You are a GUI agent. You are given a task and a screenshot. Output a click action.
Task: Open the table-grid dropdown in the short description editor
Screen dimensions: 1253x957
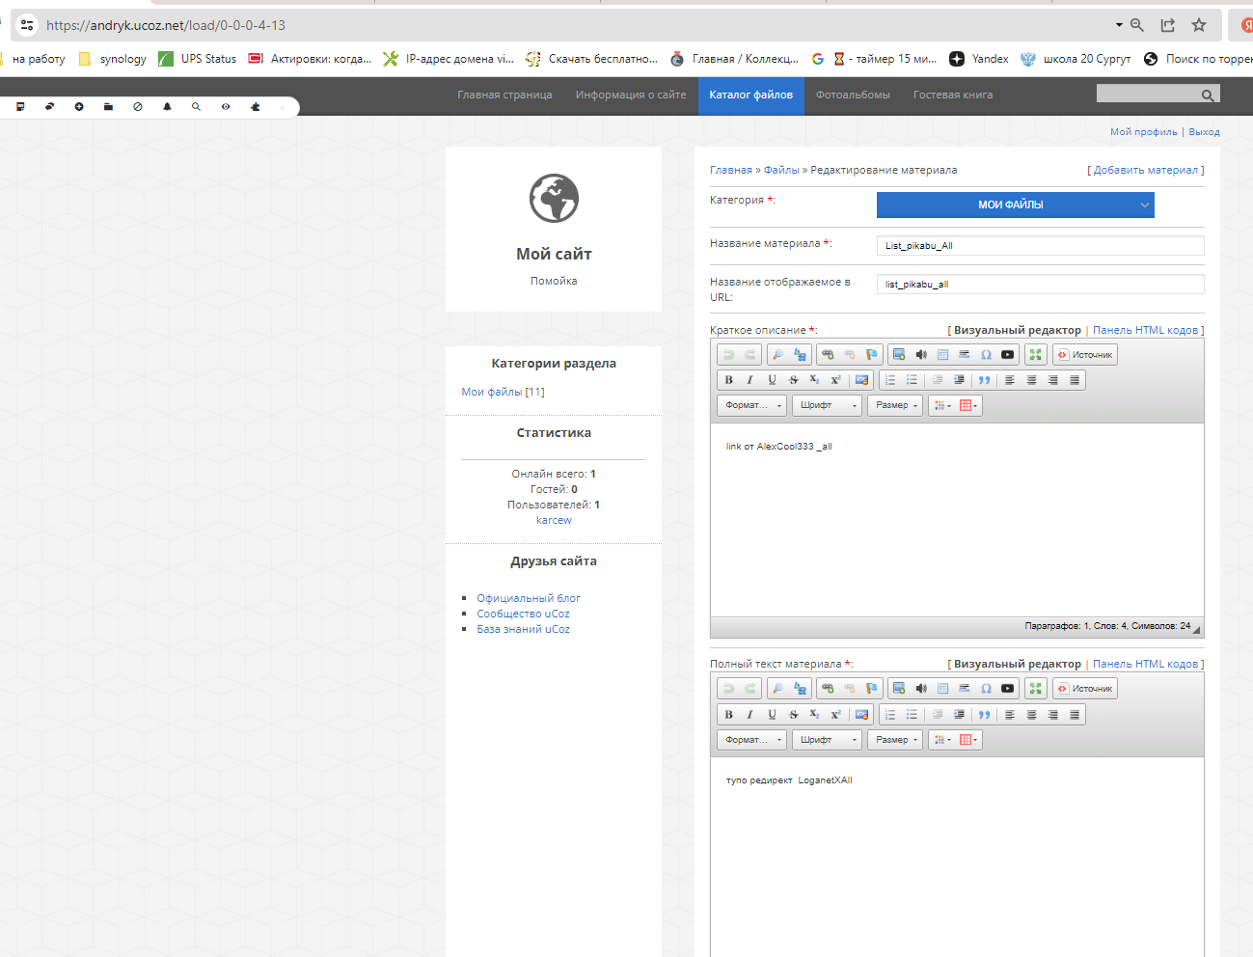pyautogui.click(x=969, y=405)
